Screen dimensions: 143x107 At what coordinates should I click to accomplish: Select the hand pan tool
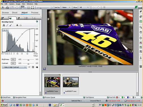141,32
